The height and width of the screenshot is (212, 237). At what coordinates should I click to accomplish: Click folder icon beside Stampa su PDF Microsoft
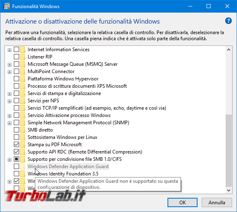22,145
